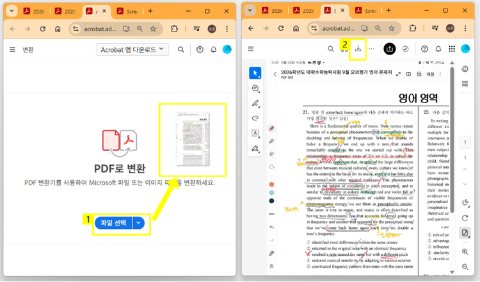Pick the teal color dot in the document
Image resolution: width=480 pixels, height=282 pixels.
coord(271,193)
